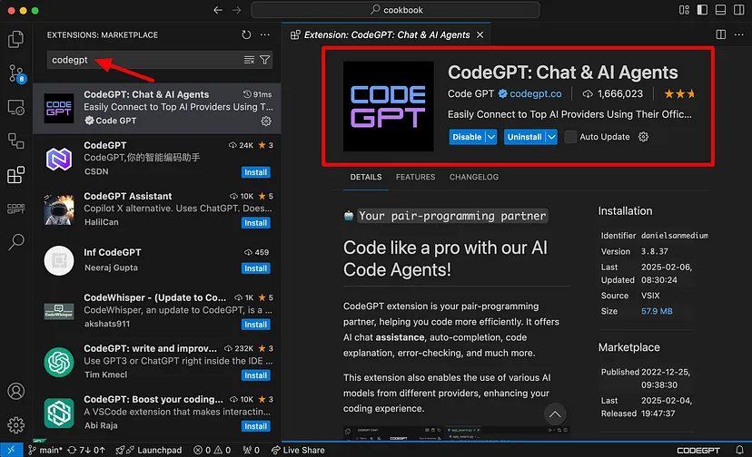Screen dimensions: 752x457
Task: Start Live Share from the status bar
Action: coord(298,451)
